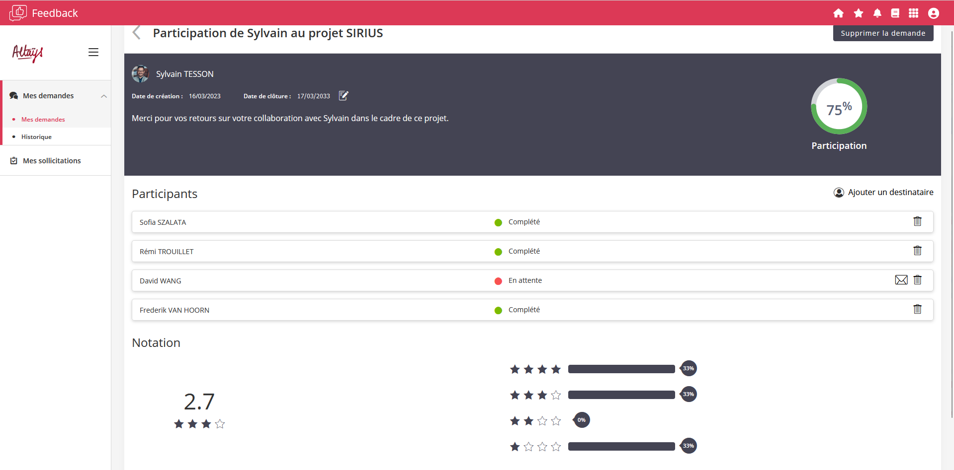The image size is (954, 470).
Task: Send reminder email to David WANG
Action: [901, 280]
